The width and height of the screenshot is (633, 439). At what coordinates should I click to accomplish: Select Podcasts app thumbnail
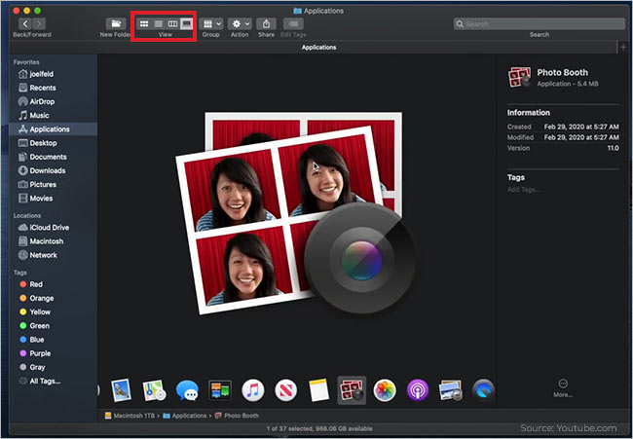[418, 390]
